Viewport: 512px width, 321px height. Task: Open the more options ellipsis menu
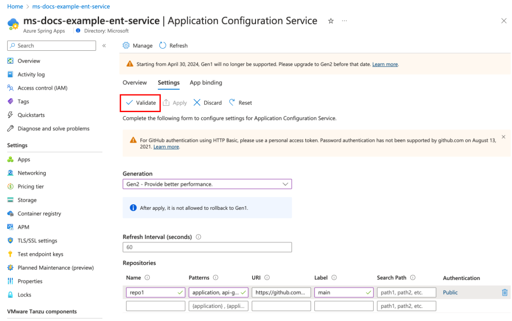tap(344, 21)
